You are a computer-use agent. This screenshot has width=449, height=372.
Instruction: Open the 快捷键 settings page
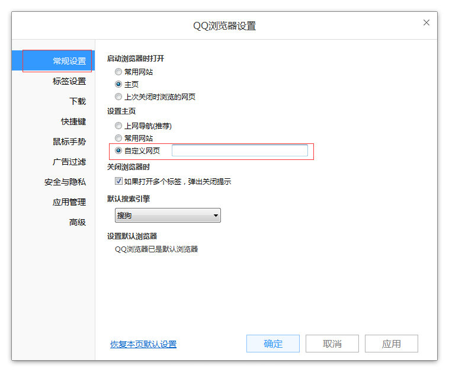click(73, 121)
